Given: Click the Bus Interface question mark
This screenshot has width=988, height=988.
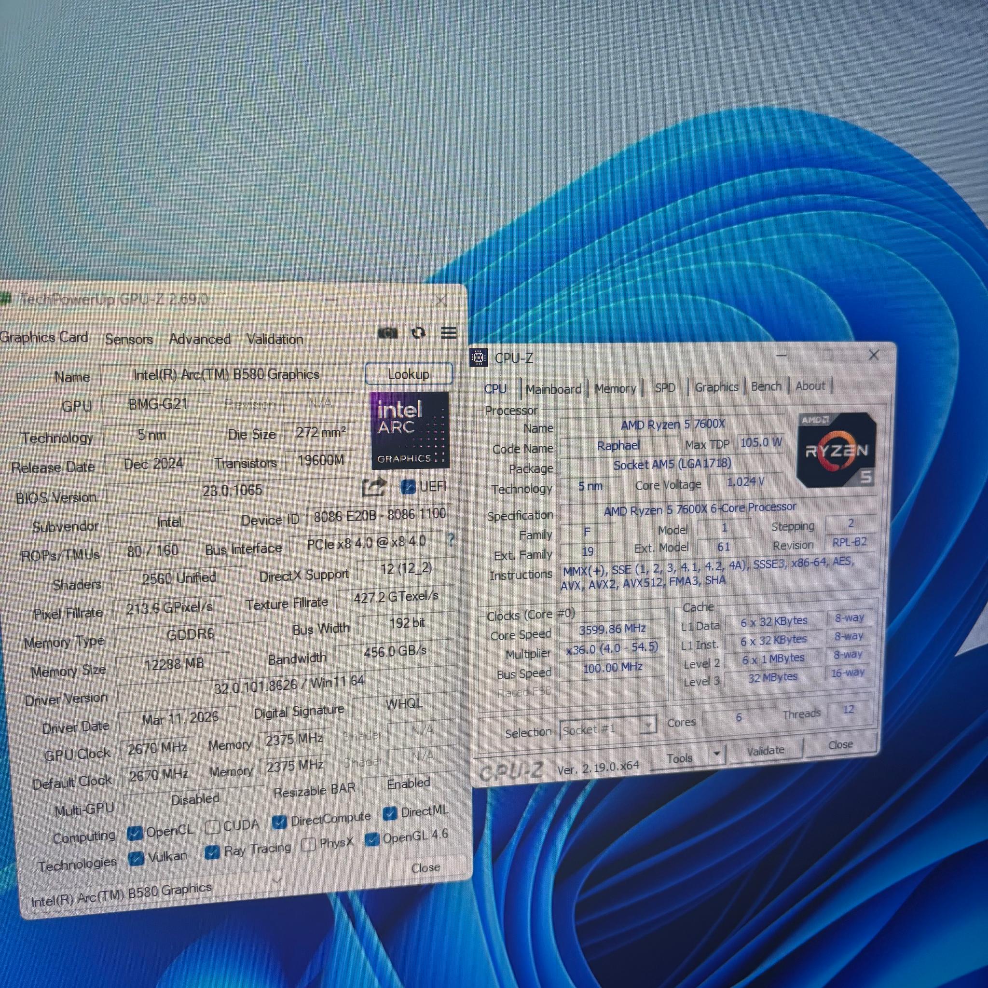Looking at the screenshot, I should coord(451,540).
